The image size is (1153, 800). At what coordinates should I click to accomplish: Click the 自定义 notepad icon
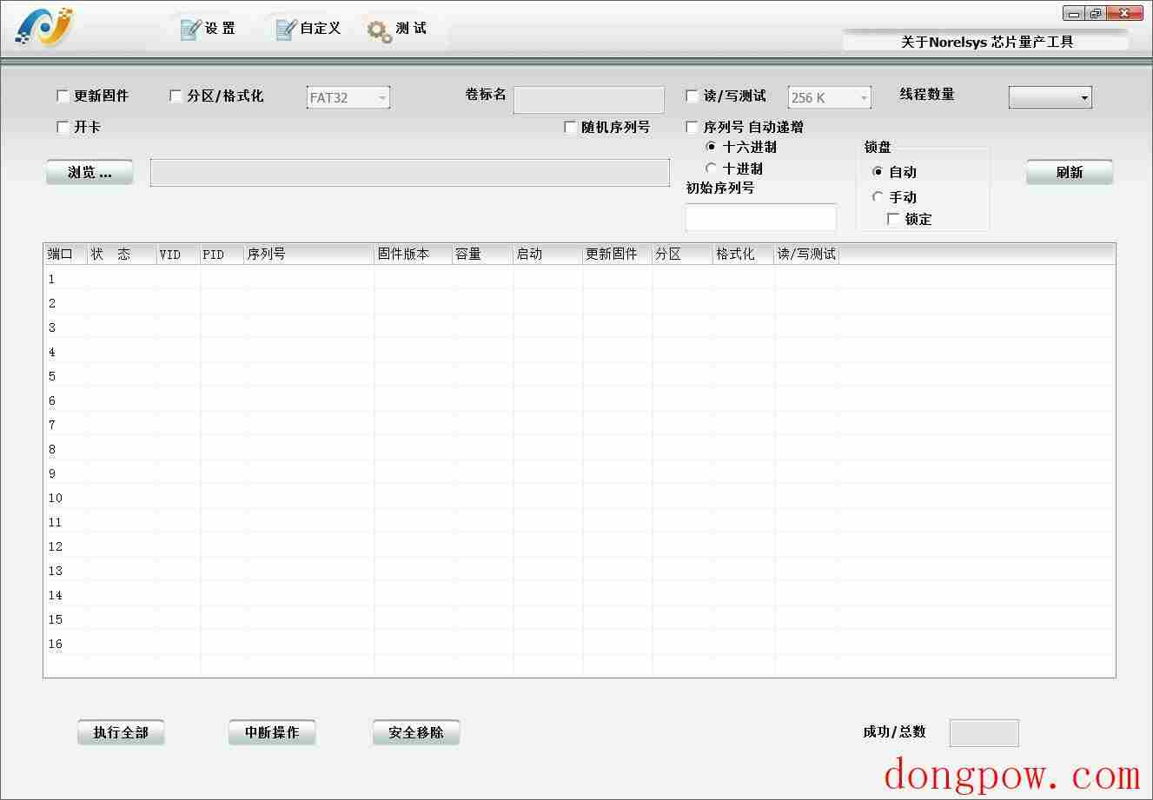[286, 30]
